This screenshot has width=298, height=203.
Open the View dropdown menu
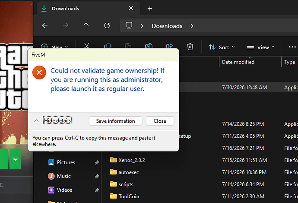pyautogui.click(x=260, y=47)
